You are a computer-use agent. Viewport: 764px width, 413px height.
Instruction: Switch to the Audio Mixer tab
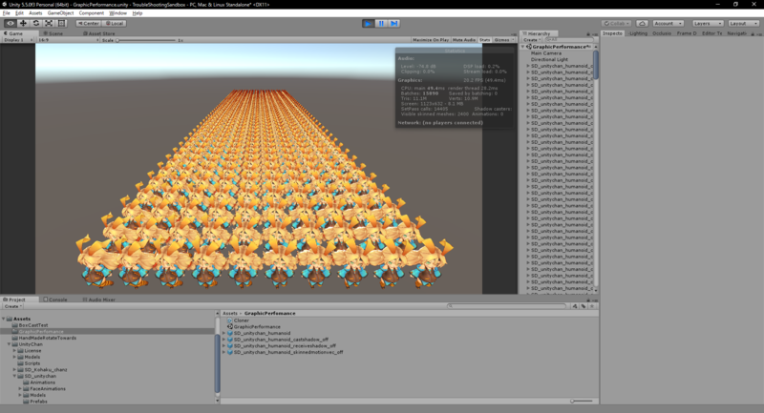point(99,299)
